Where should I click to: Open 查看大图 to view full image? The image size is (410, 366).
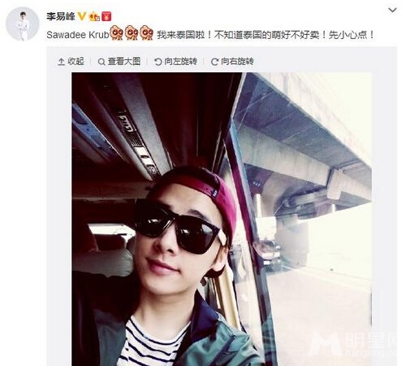[119, 62]
